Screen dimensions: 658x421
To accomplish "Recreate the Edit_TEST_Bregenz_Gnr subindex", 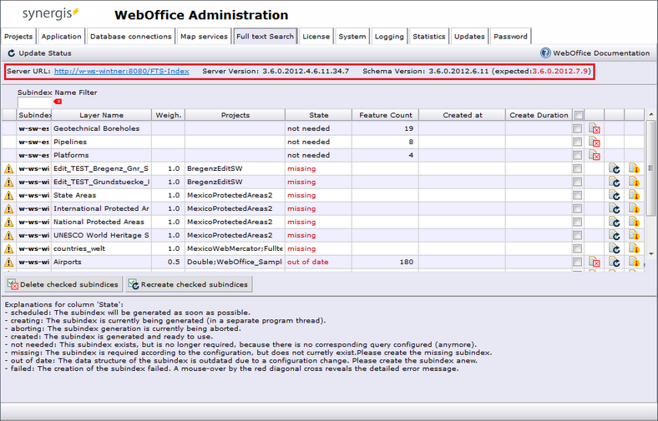I will [615, 168].
